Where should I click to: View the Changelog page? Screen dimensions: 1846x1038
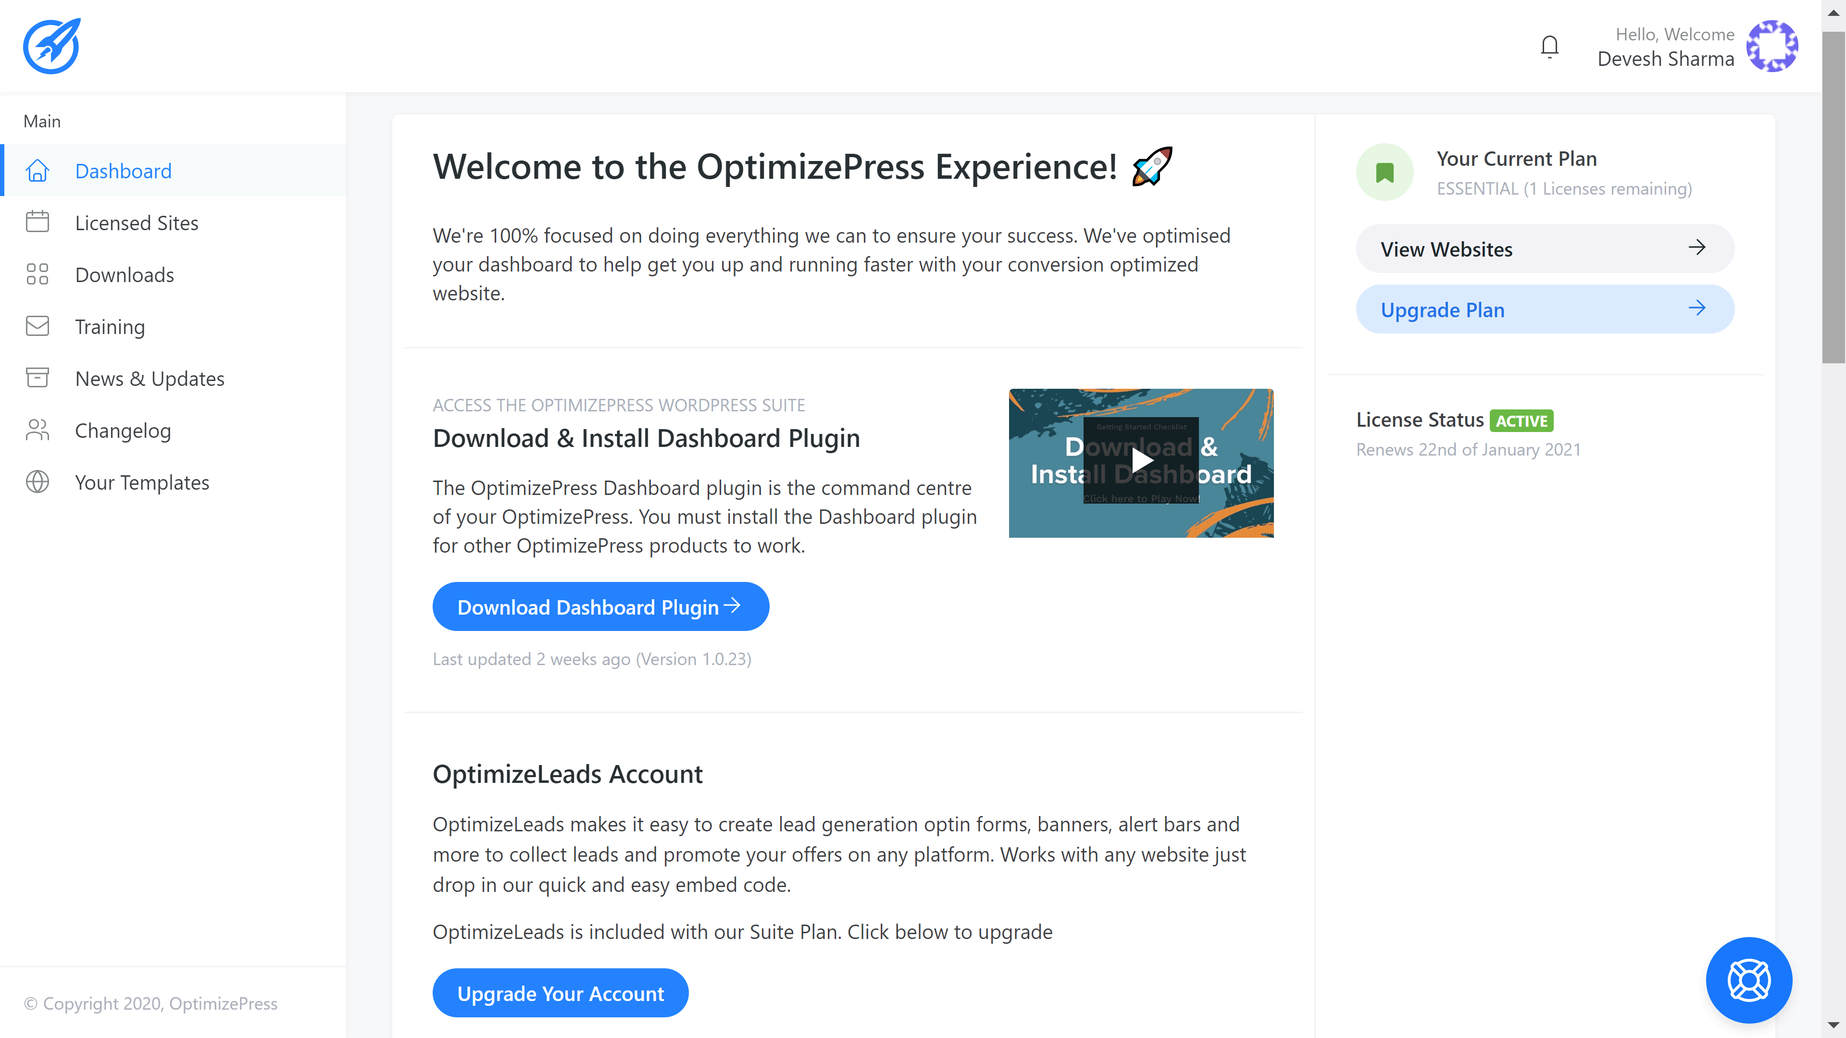174,431
